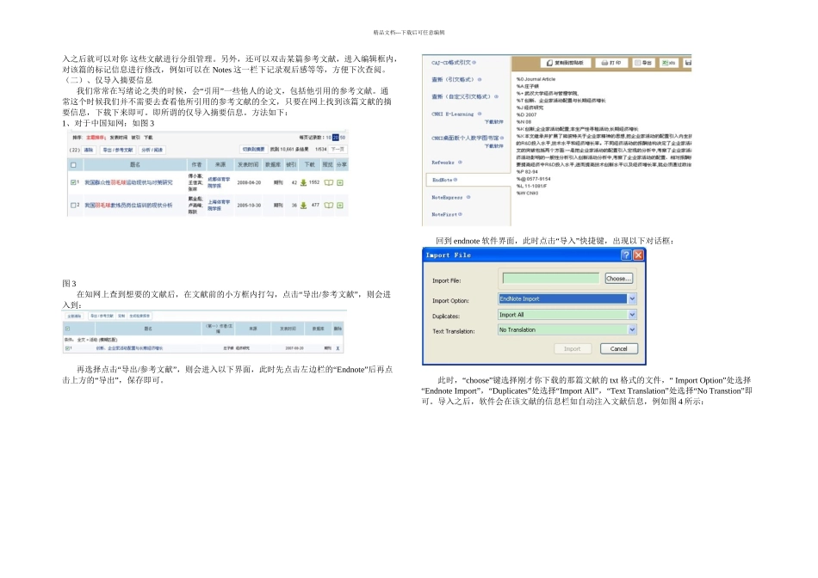Check the checkbox for result row 2
Viewport: 818px width, 578px height.
[x=73, y=206]
